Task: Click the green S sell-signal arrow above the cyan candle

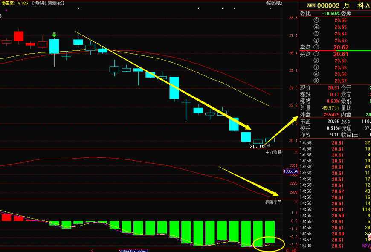Action: coord(54,34)
